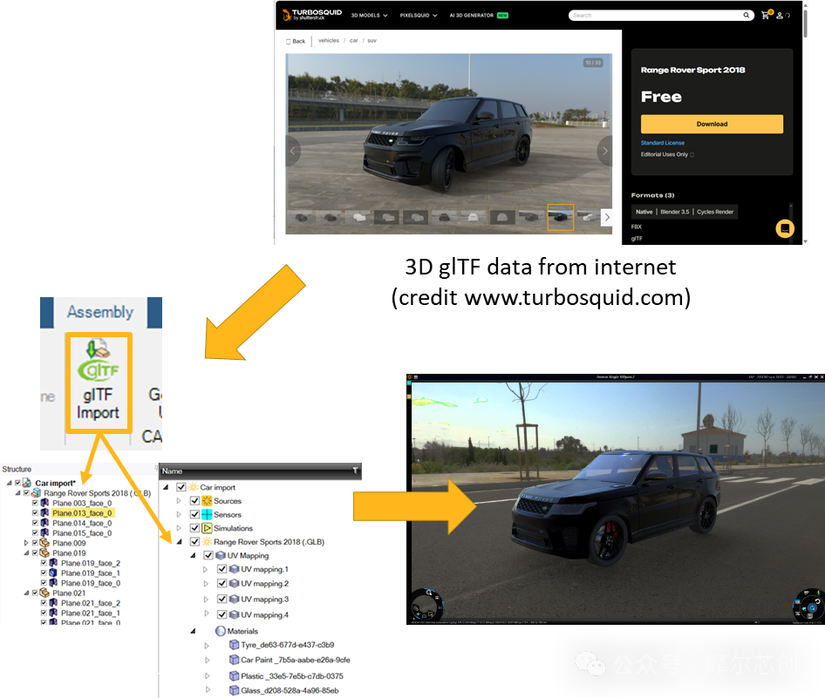This screenshot has height=698, width=825.
Task: Switch to the Assembly ribbon tab
Action: [100, 312]
